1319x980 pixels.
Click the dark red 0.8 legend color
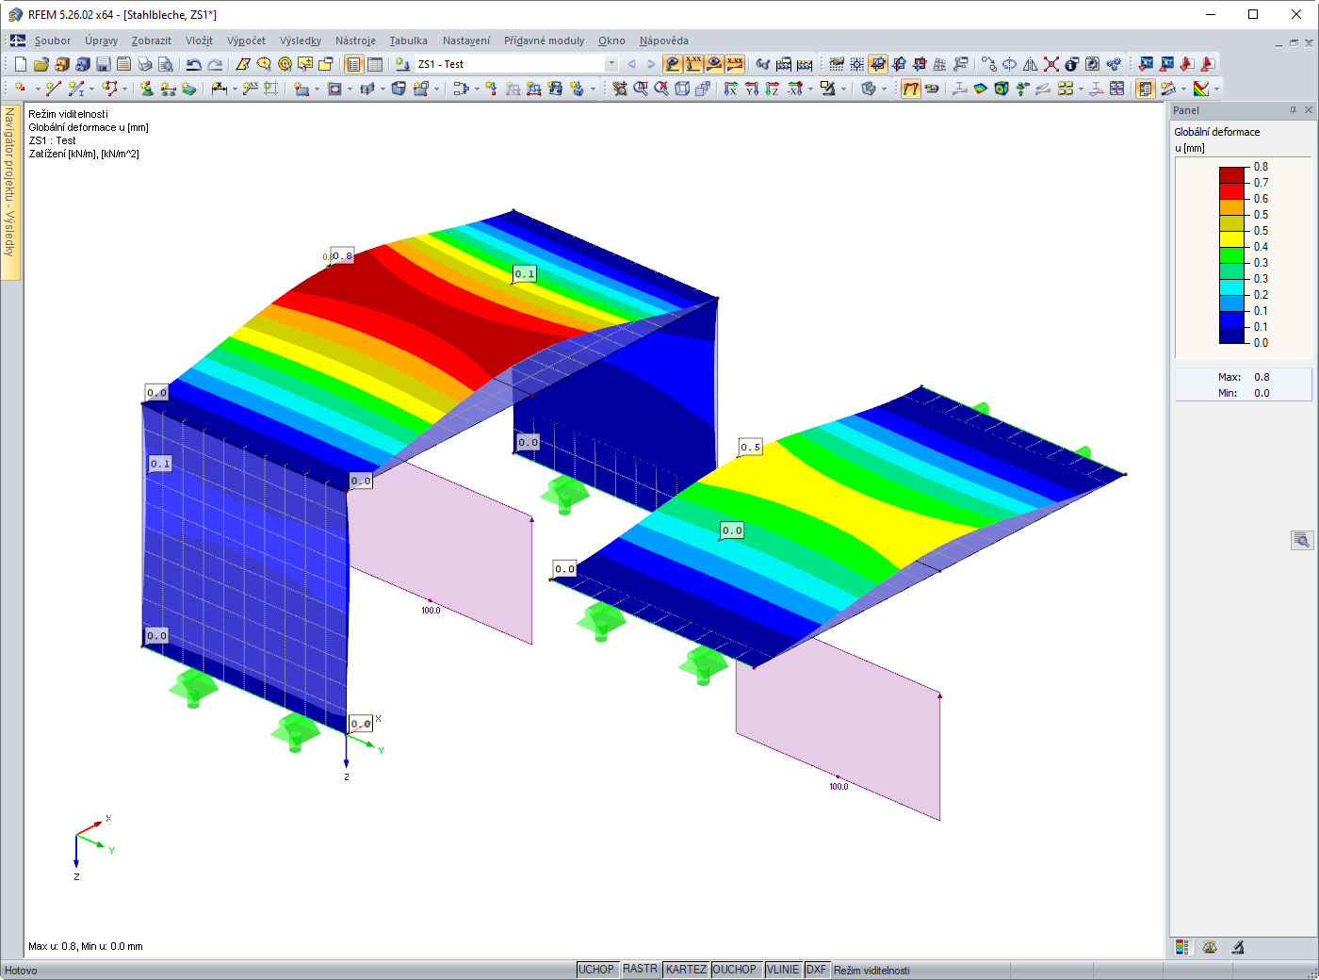click(x=1232, y=174)
